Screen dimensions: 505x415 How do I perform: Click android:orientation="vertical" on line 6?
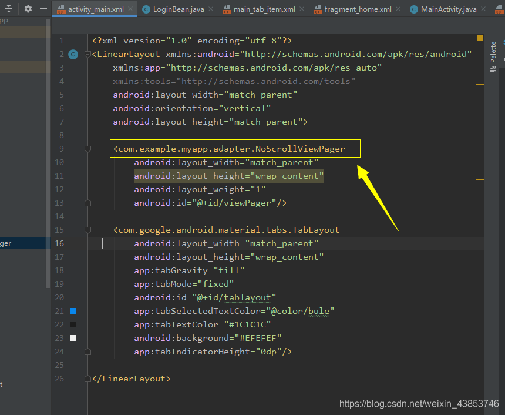(x=192, y=108)
